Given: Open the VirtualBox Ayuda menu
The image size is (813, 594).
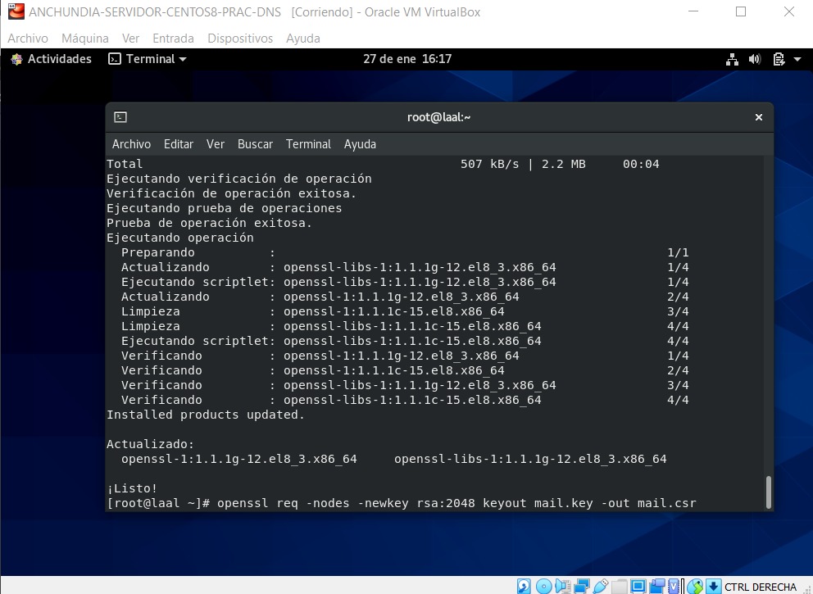Looking at the screenshot, I should (302, 39).
